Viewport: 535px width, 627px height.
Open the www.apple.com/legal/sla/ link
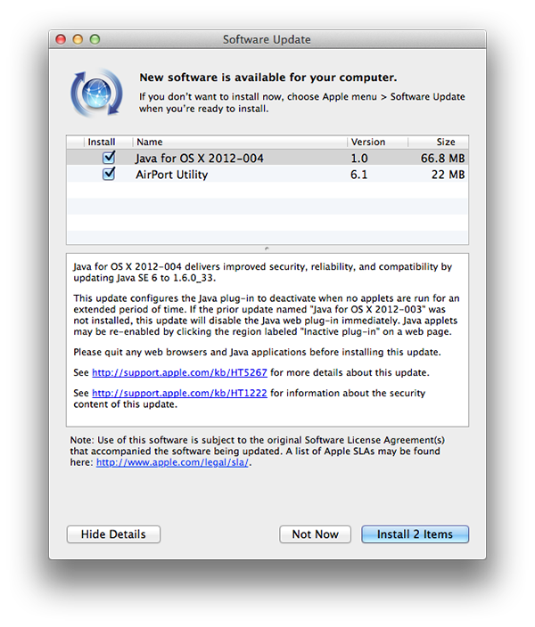click(172, 462)
